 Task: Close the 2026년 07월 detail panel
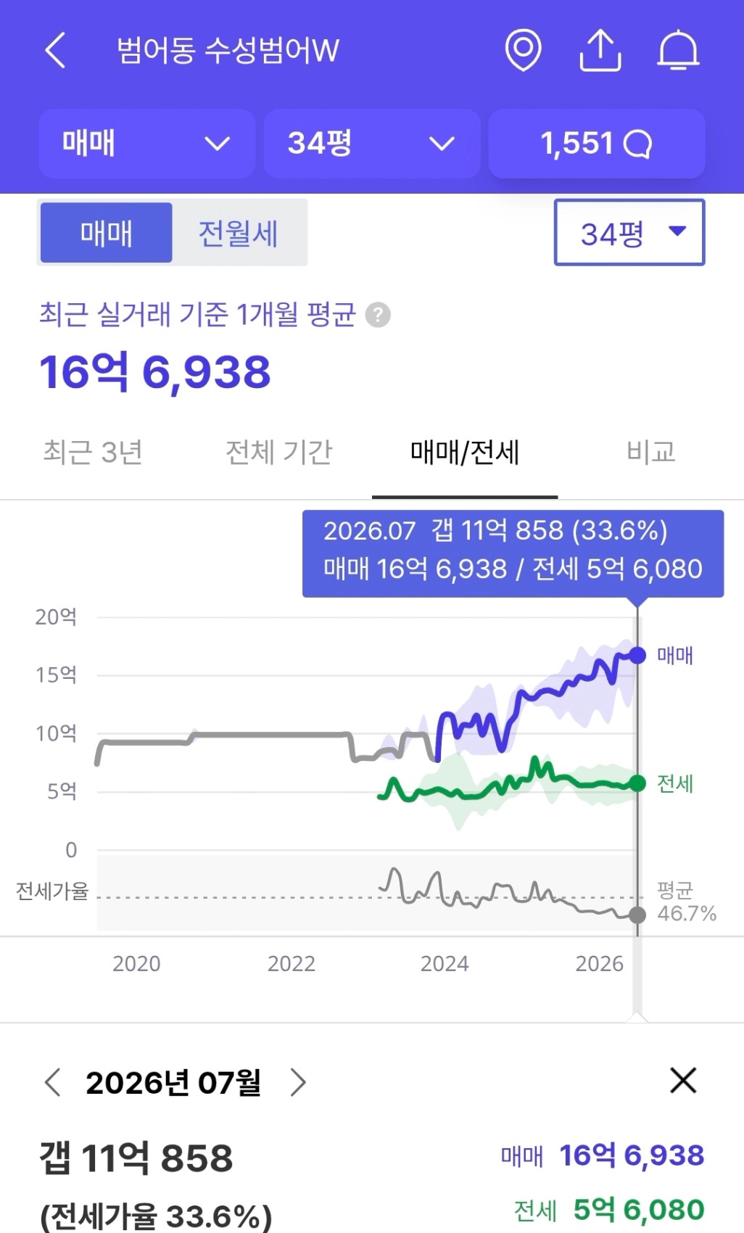(x=683, y=1081)
